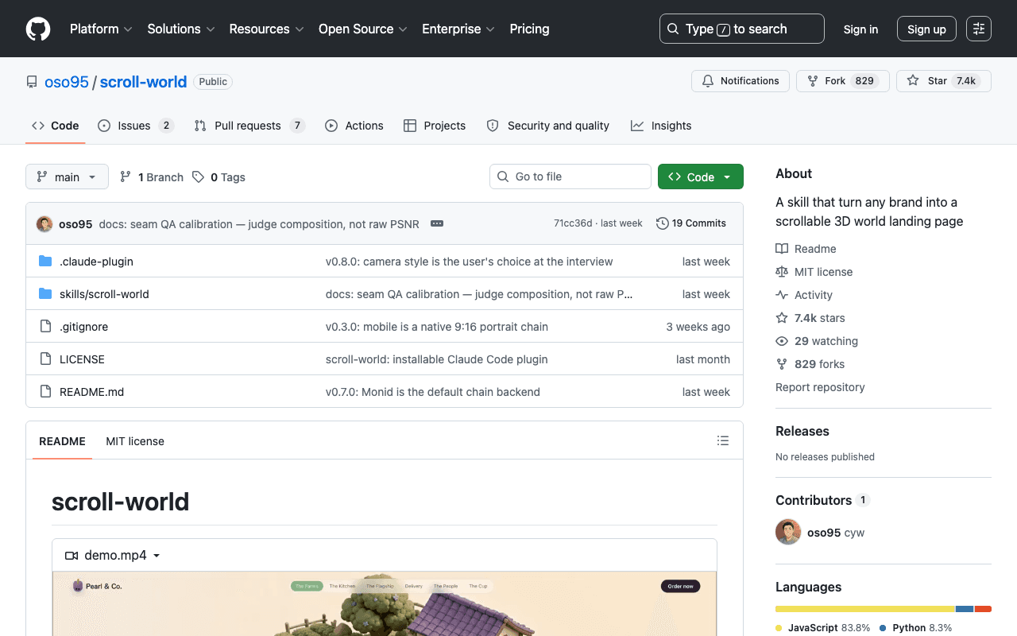
Task: Open the Releases heading link
Action: click(x=802, y=431)
